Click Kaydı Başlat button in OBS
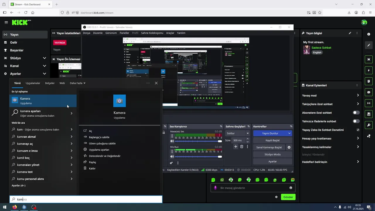The width and height of the screenshot is (375, 211). click(272, 140)
